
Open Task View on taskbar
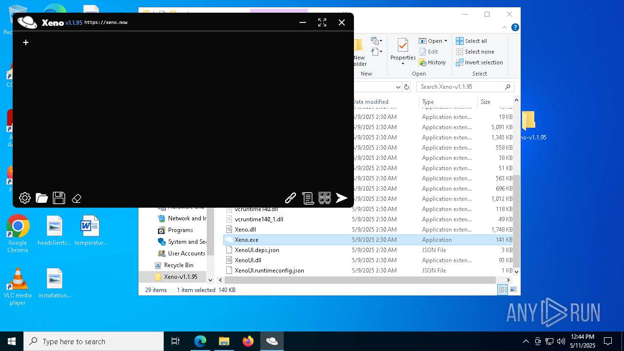[175, 341]
